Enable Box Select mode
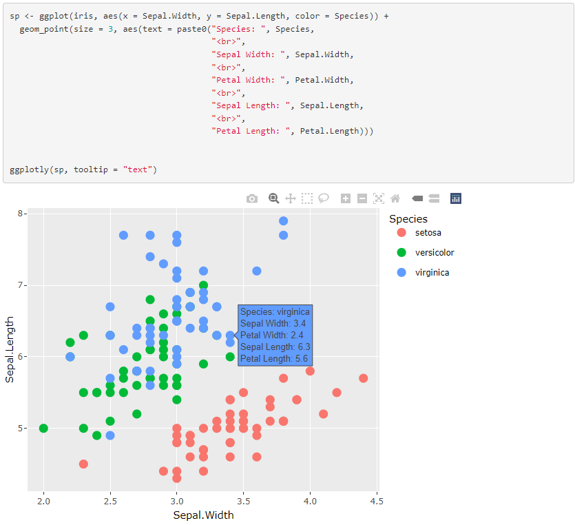The height and width of the screenshot is (525, 575). [x=307, y=198]
